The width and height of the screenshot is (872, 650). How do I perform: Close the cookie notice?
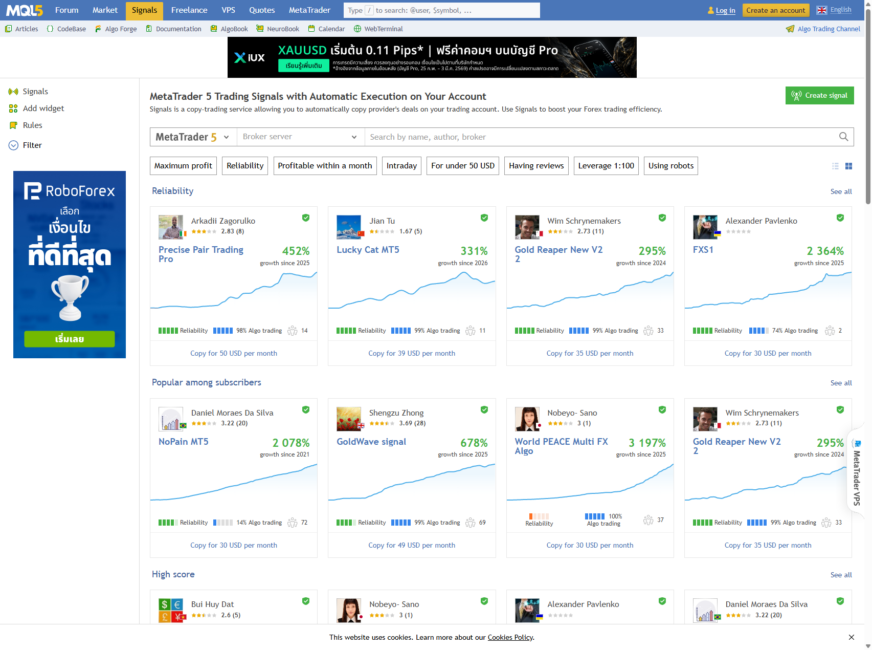coord(851,637)
